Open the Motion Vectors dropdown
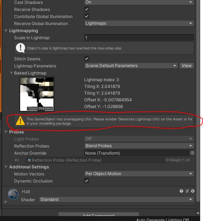Image resolution: width=203 pixels, height=221 pixels. [139, 174]
